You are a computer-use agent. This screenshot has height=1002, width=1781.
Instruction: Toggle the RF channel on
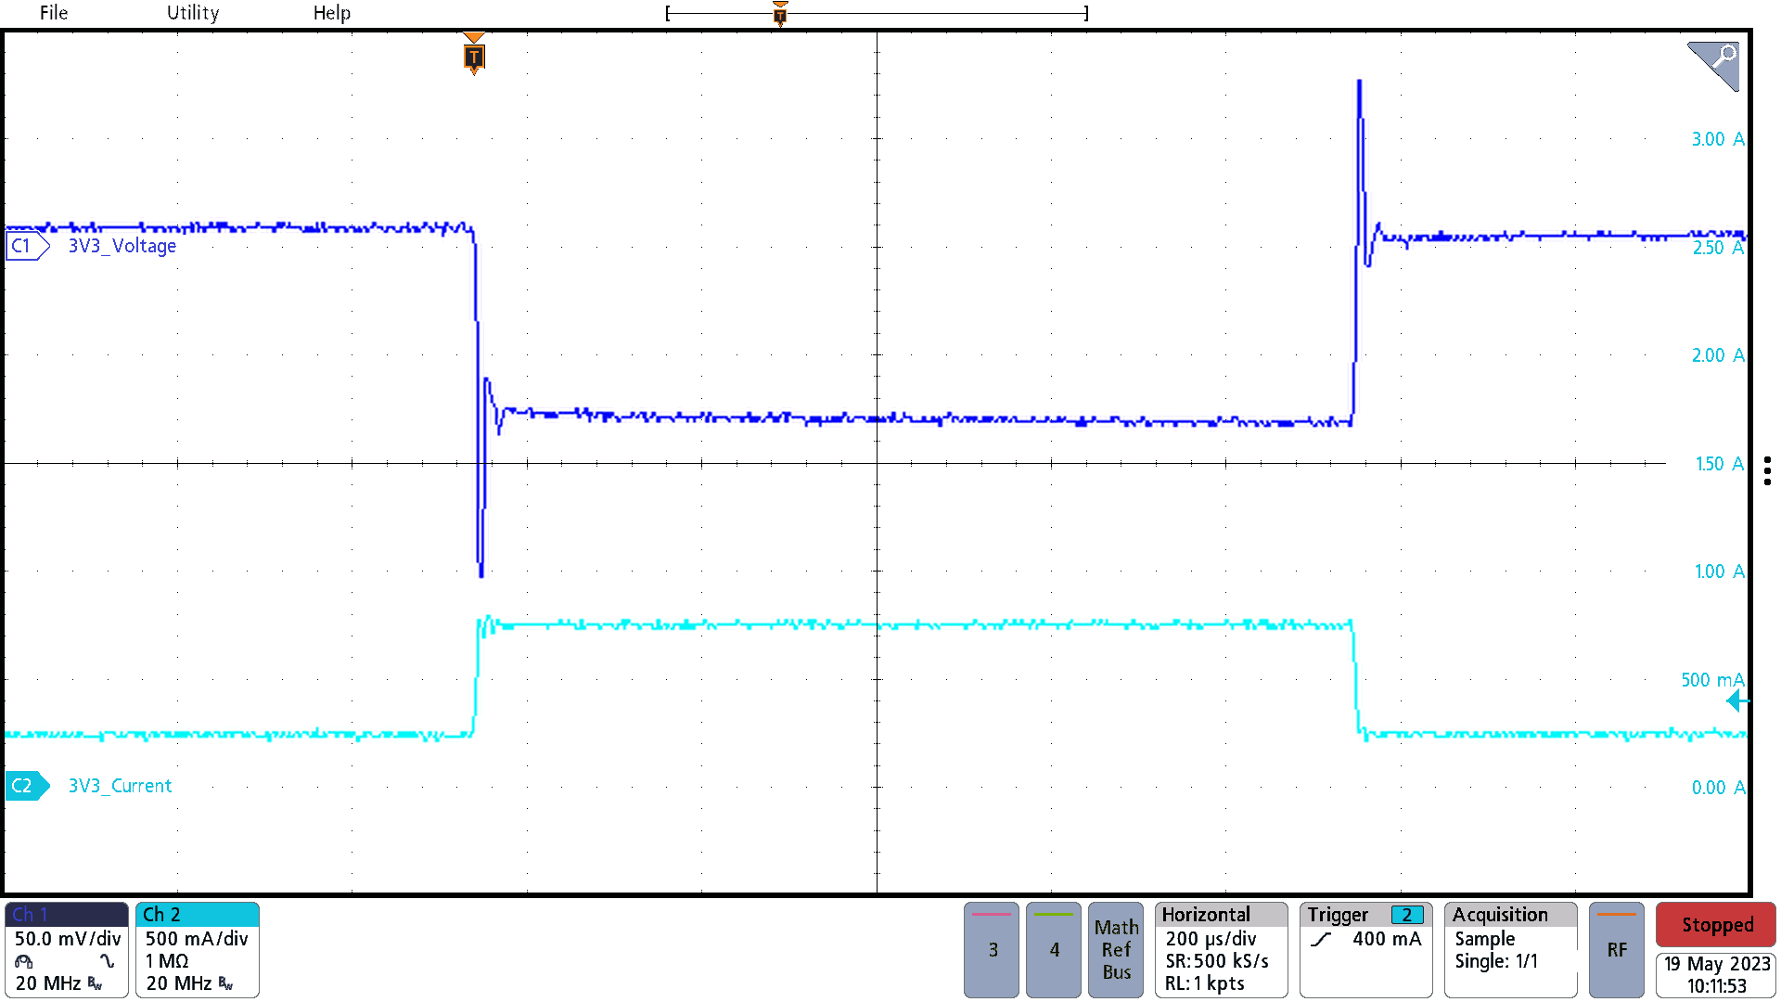tap(1616, 949)
